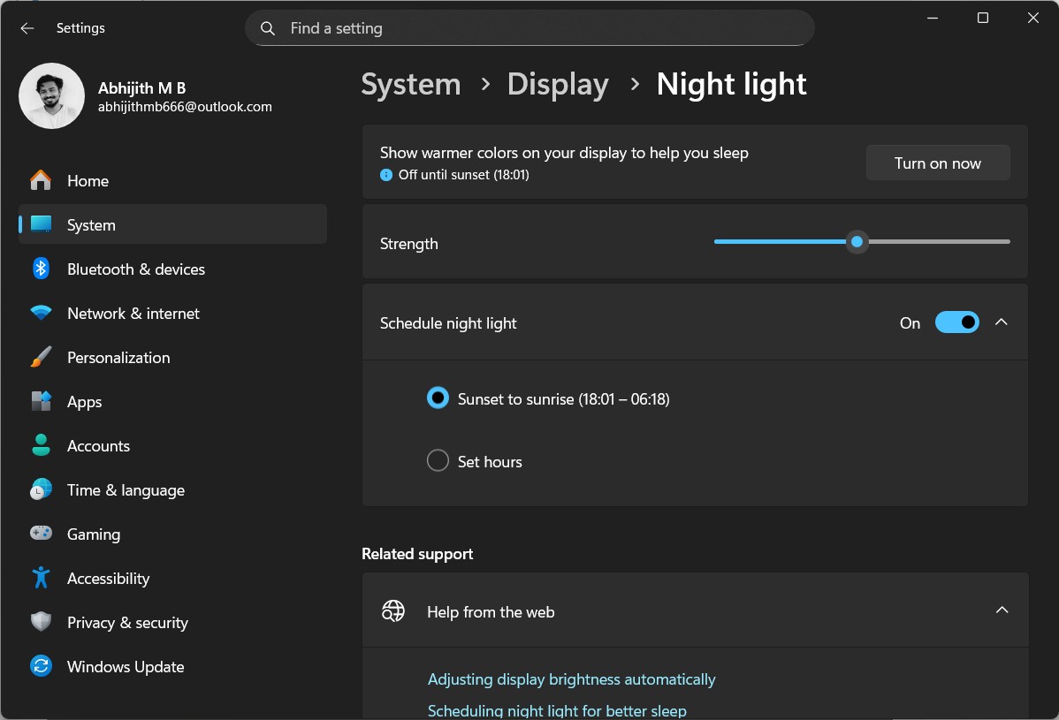Screen dimensions: 1059x720
Task: Click the night light status info icon
Action: point(386,174)
